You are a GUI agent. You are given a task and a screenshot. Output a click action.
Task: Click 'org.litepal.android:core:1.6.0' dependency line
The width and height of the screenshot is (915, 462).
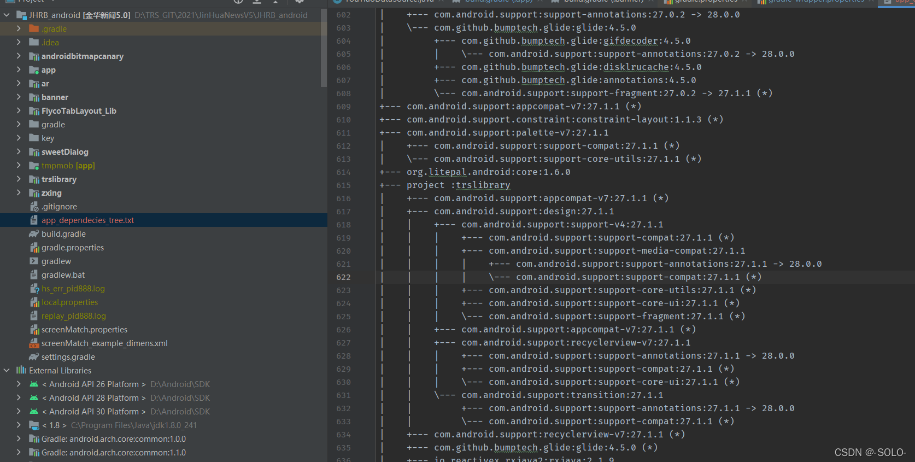(x=488, y=172)
